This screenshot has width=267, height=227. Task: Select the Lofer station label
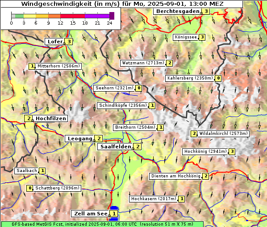55,42
